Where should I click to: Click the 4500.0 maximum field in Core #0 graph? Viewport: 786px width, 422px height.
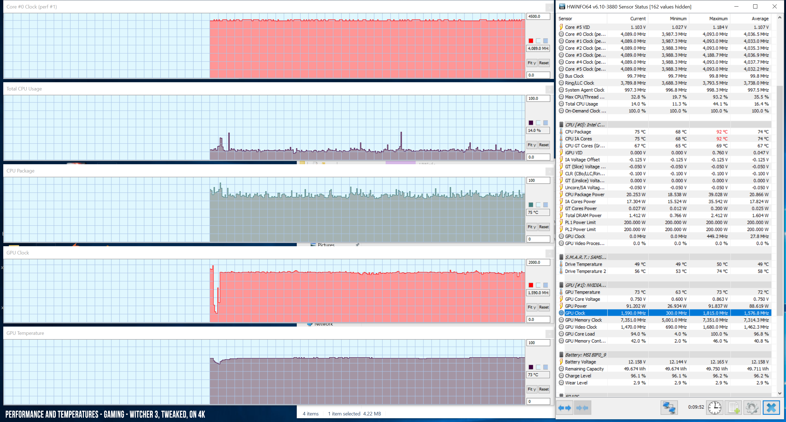coord(538,16)
